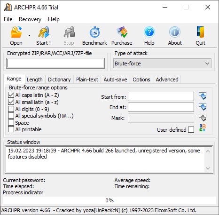Open the custom charset aBCD icon
Viewport: 219px width, 215px height.
(203, 128)
